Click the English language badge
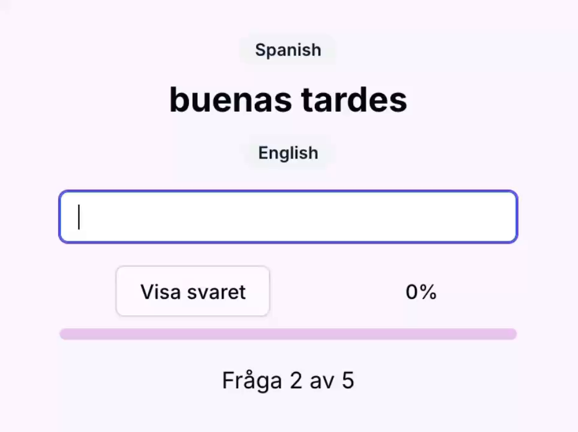The width and height of the screenshot is (578, 432). click(x=288, y=153)
